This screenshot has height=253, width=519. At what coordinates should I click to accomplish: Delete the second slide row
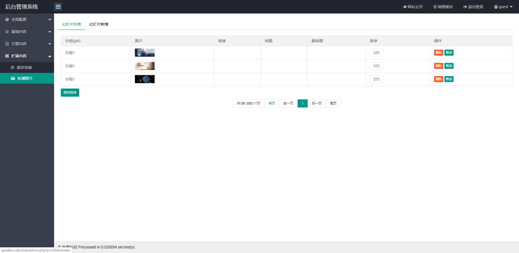(x=438, y=66)
